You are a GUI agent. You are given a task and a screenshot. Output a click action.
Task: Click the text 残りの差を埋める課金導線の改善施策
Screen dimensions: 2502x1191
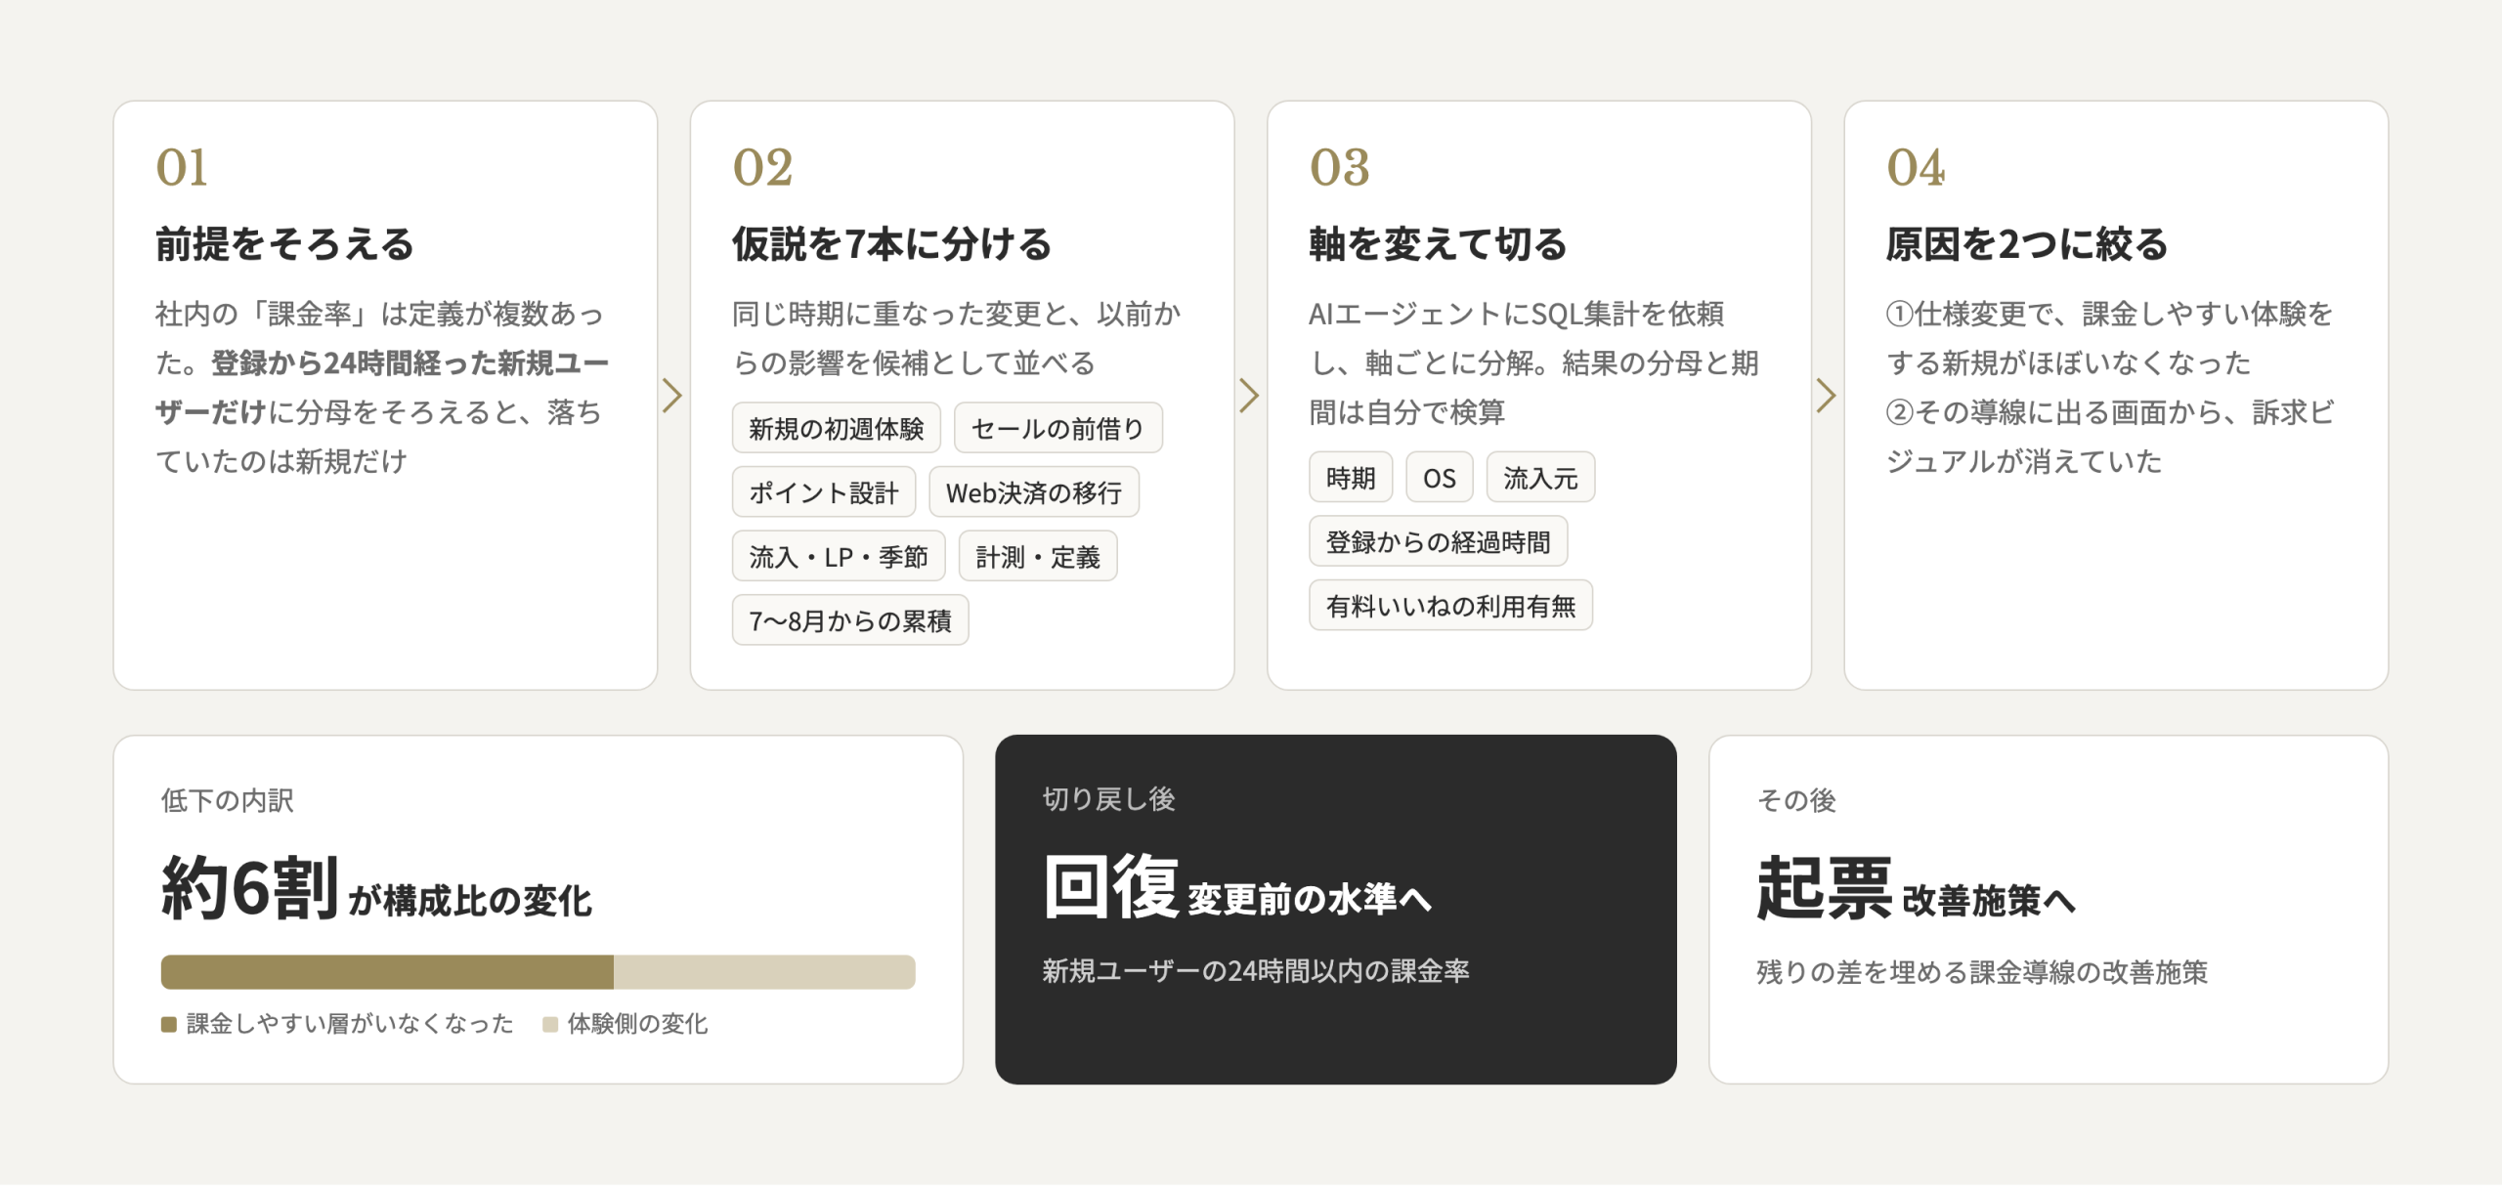tap(1982, 972)
